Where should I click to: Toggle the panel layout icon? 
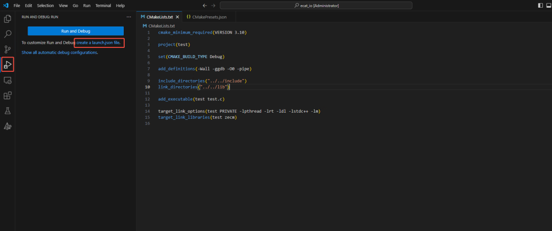click(x=549, y=6)
